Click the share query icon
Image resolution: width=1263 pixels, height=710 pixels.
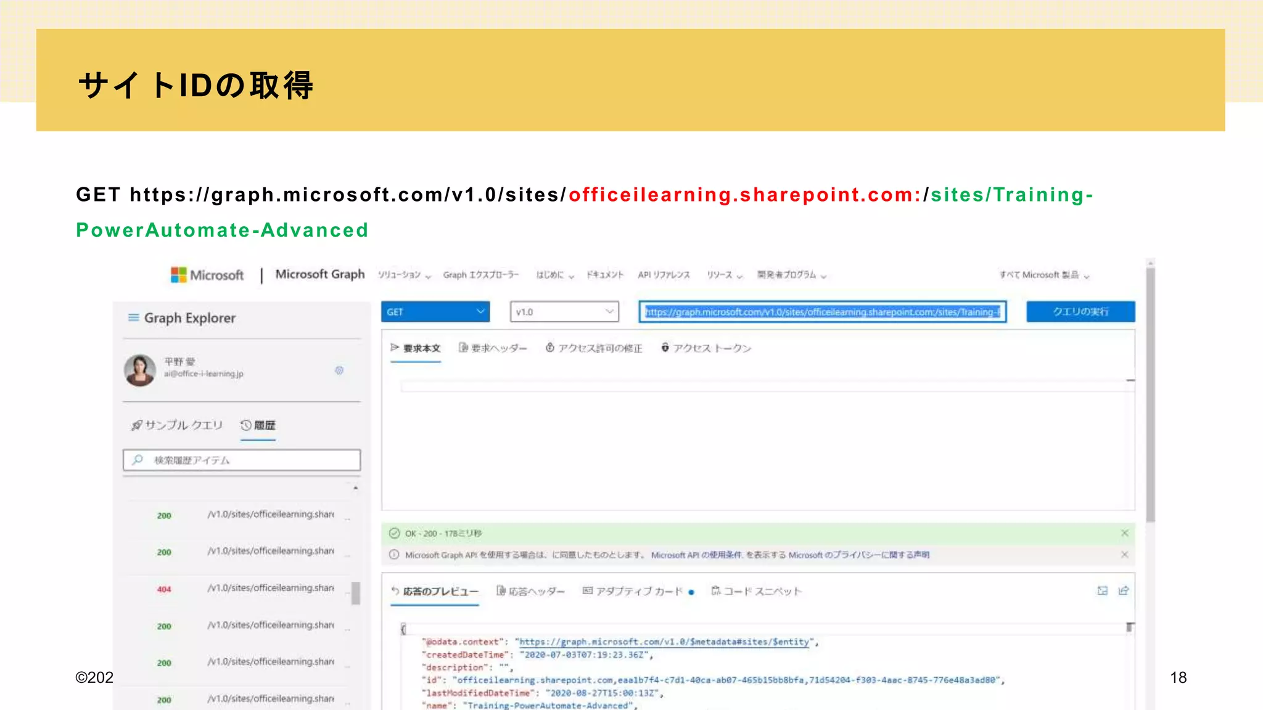coord(1124,591)
